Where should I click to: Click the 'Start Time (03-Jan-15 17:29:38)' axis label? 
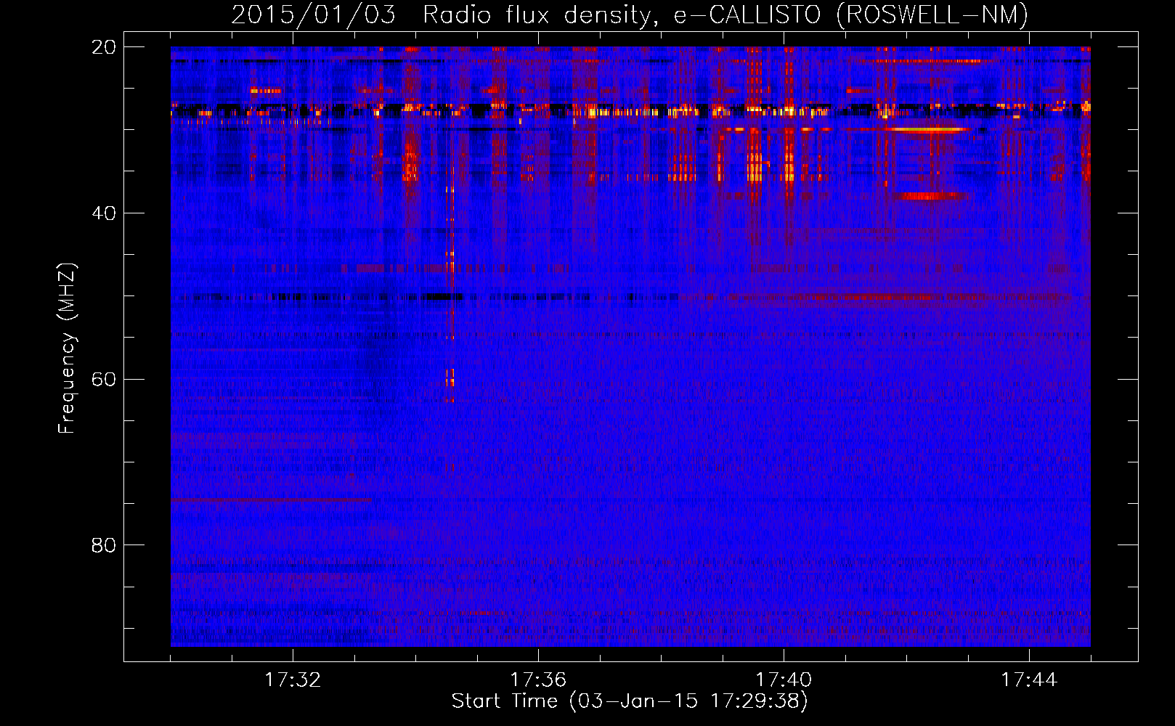[x=630, y=701]
